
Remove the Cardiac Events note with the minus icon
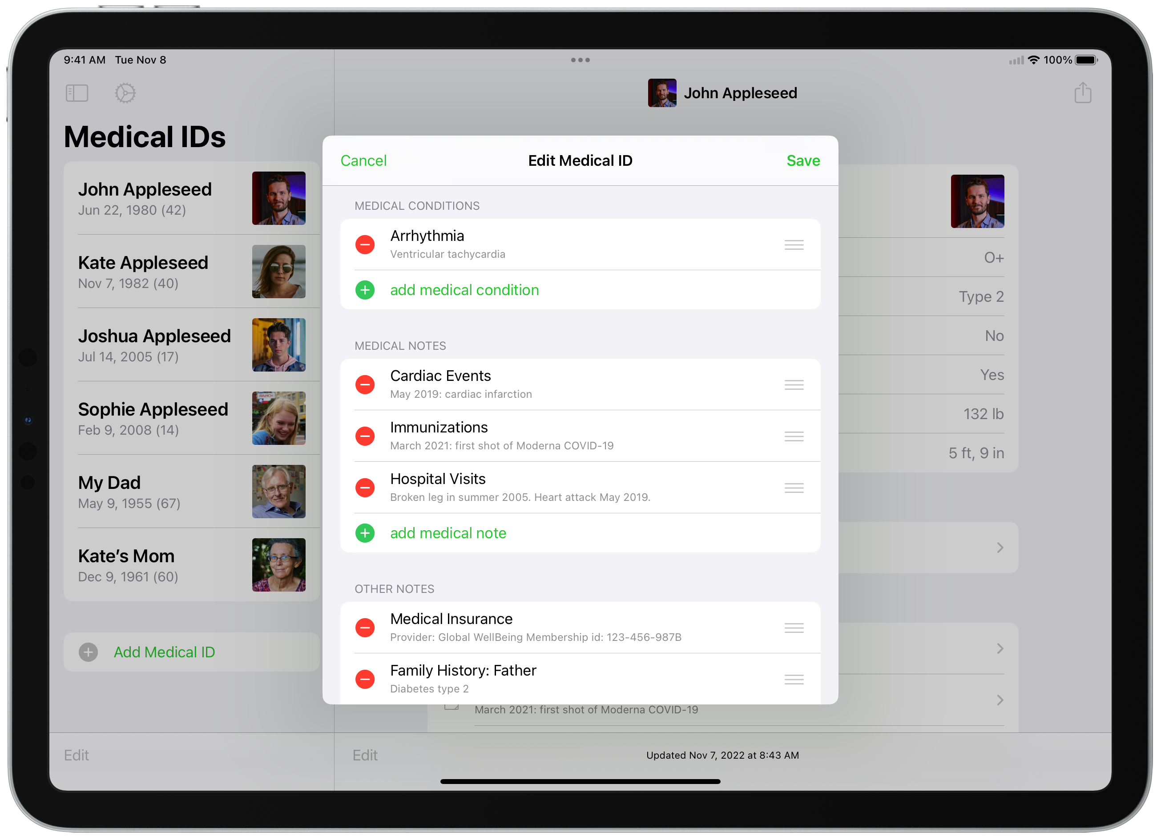click(364, 385)
